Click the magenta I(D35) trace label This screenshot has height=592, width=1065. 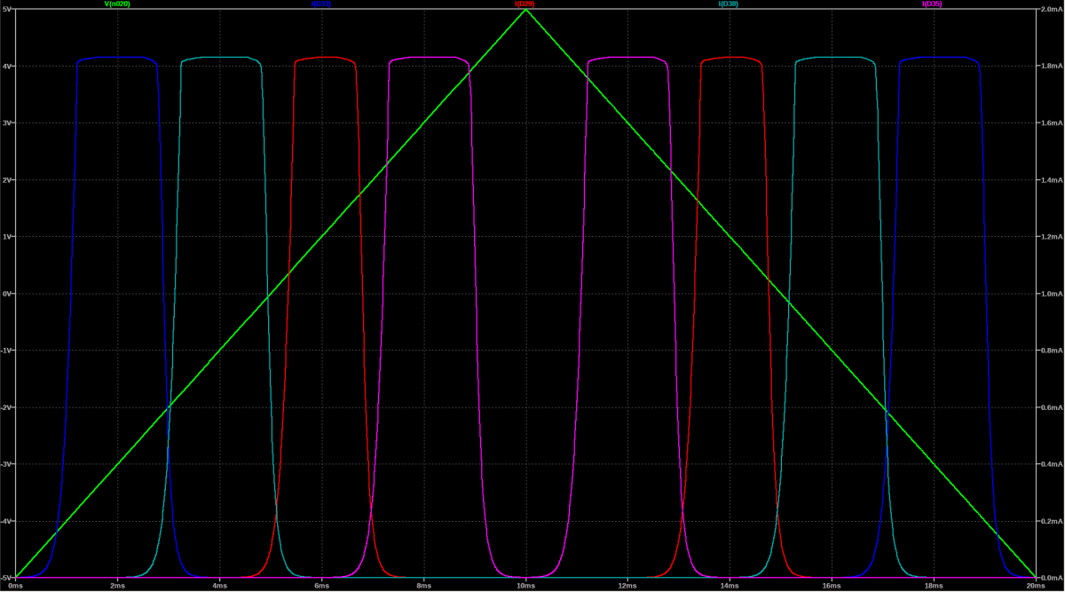click(x=932, y=4)
